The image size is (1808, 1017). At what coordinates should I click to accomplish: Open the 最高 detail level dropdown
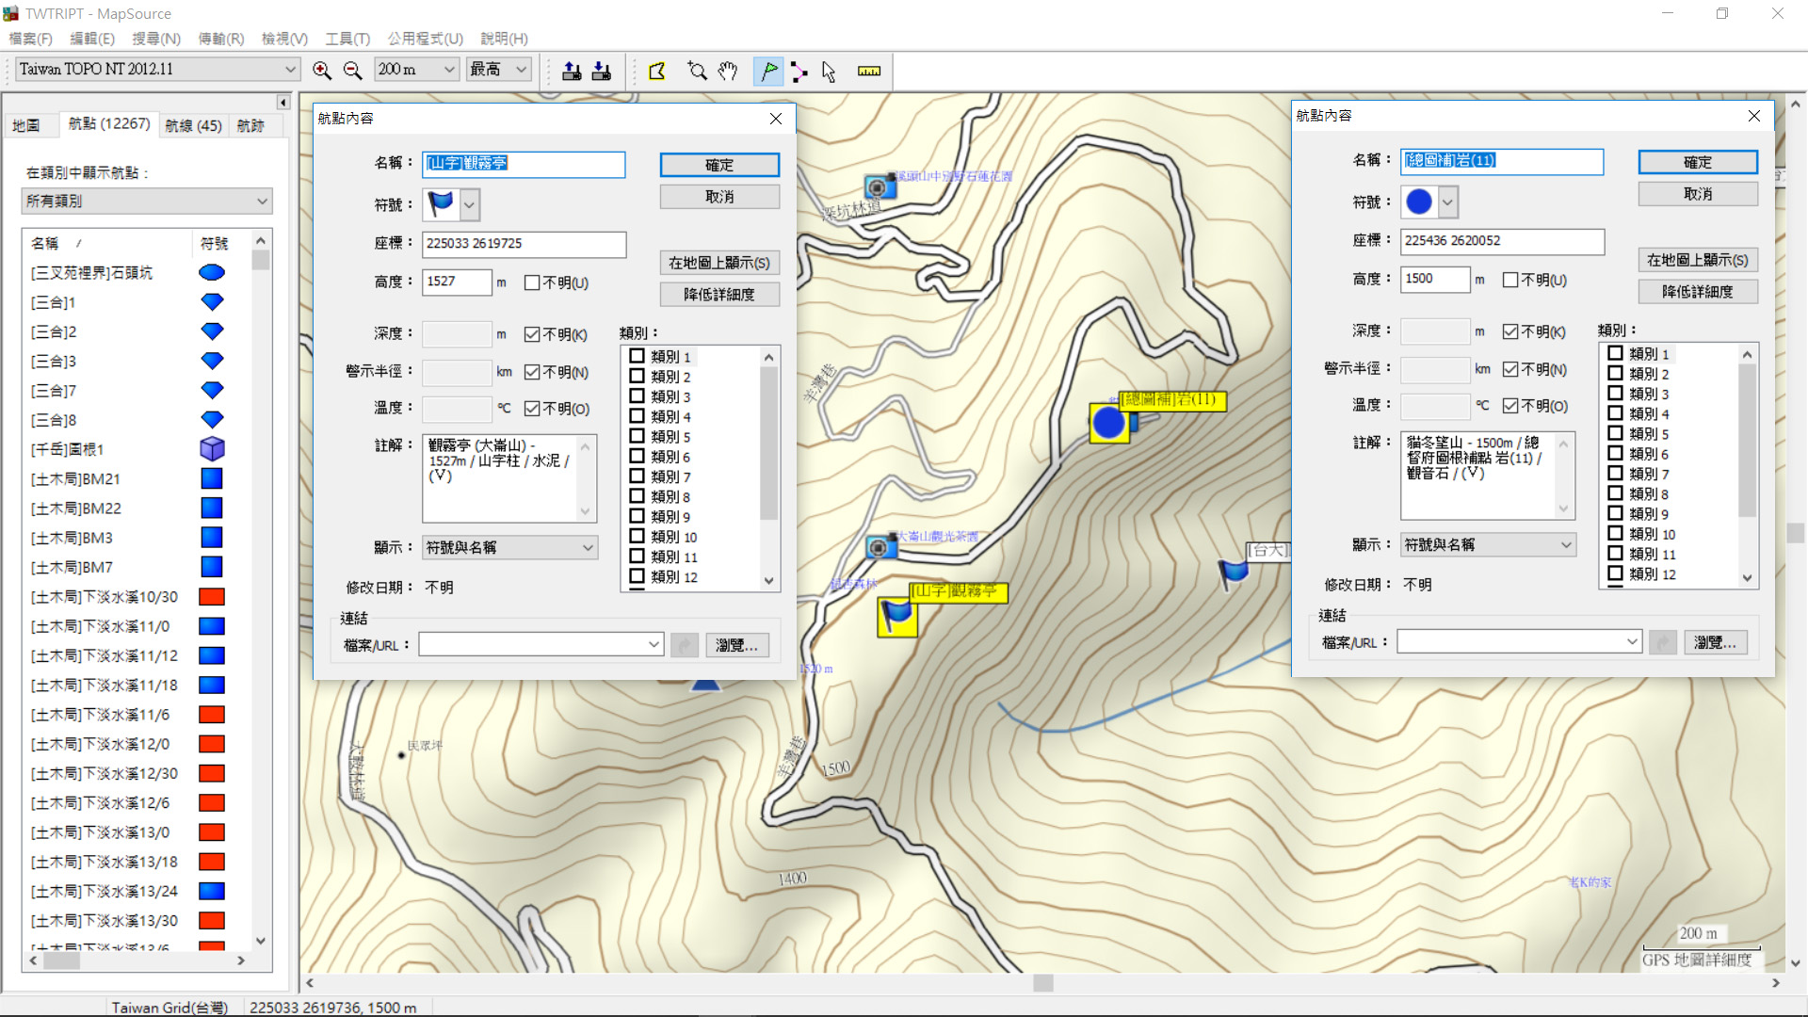(x=521, y=70)
